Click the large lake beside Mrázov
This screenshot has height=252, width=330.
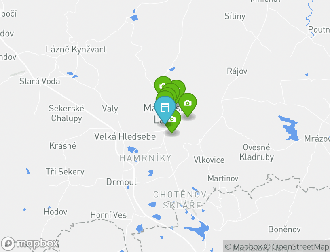[x=290, y=128]
